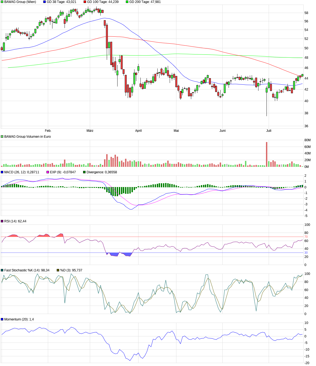Select the GD 100 Tage indicator icon
The image size is (316, 366).
pos(84,2)
